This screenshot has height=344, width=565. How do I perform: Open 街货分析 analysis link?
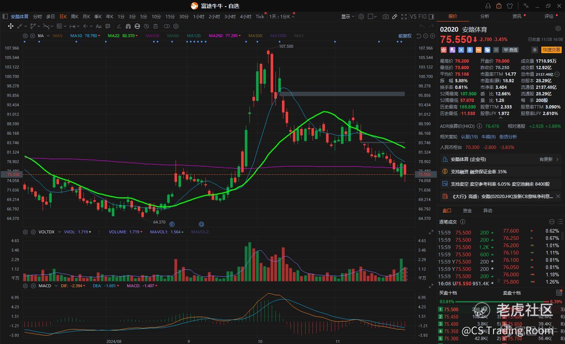[x=508, y=137]
